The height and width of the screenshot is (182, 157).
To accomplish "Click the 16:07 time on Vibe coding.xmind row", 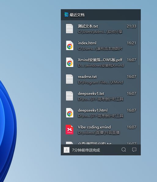I will tap(131, 127).
